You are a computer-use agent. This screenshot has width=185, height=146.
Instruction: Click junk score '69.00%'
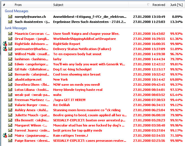pyautogui.click(x=176, y=80)
